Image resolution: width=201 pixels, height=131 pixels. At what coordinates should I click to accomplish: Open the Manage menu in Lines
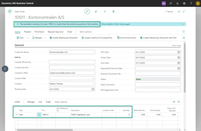pos(31,102)
